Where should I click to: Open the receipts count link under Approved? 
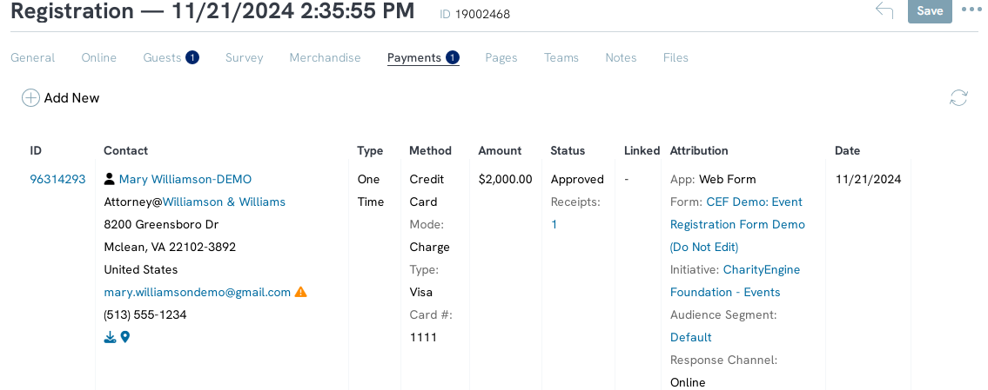[x=554, y=225]
